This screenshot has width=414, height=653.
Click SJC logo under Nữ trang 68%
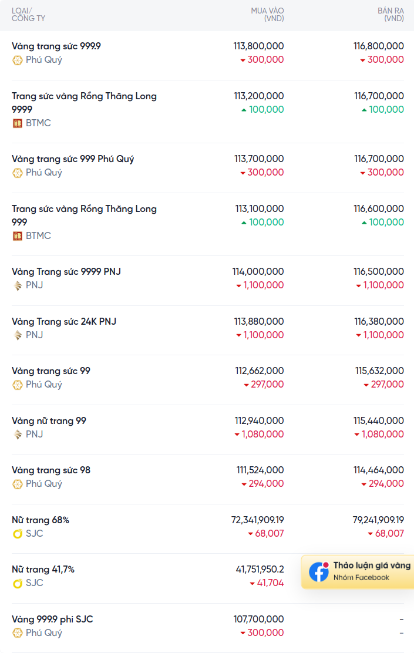click(x=18, y=534)
